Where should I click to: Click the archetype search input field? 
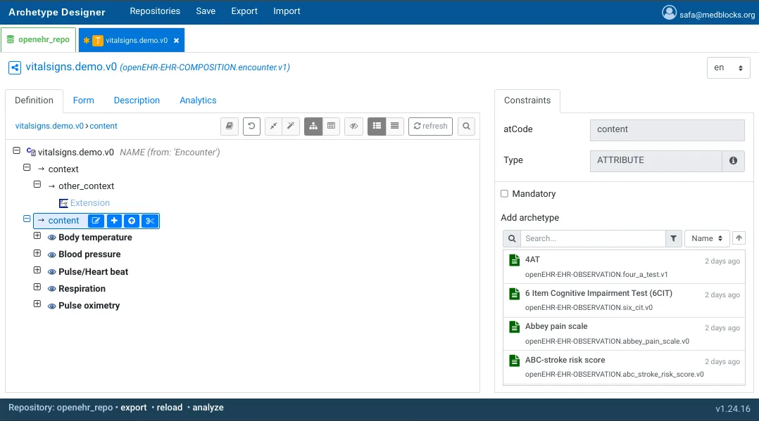point(592,238)
